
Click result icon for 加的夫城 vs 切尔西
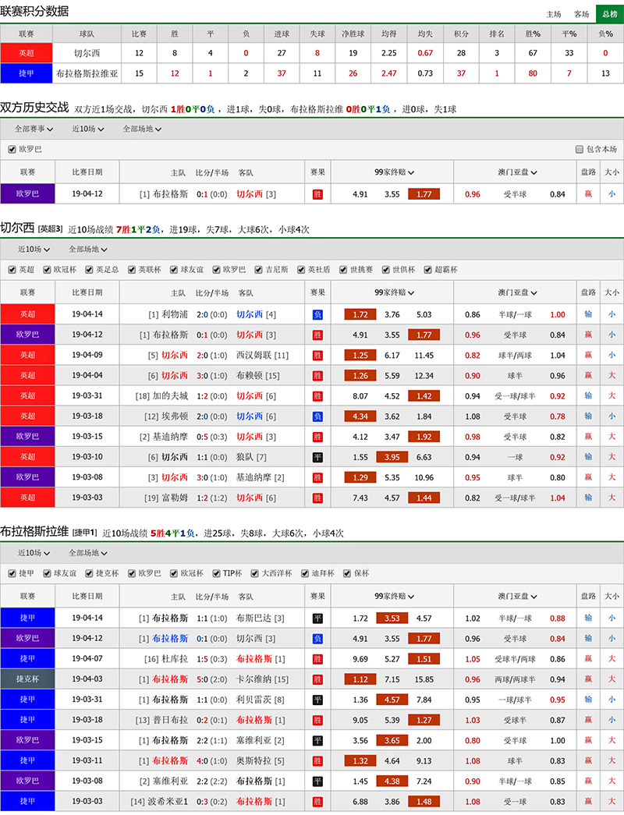(317, 396)
